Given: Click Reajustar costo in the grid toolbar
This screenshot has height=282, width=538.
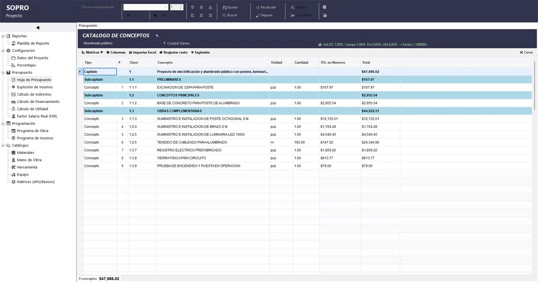Looking at the screenshot, I should point(174,52).
